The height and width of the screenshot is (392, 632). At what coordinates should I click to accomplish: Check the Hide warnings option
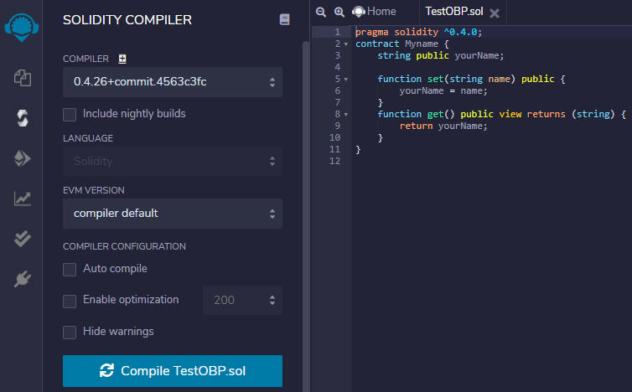click(70, 333)
